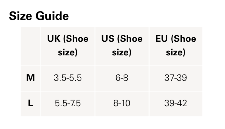This screenshot has width=225, height=129.
Task: Click the 8-10 US size cell
Action: coord(122,103)
